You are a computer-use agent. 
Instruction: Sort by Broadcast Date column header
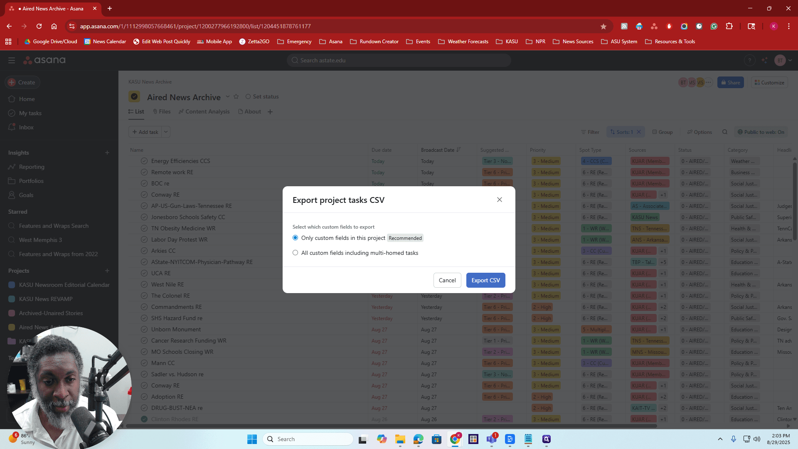441,150
